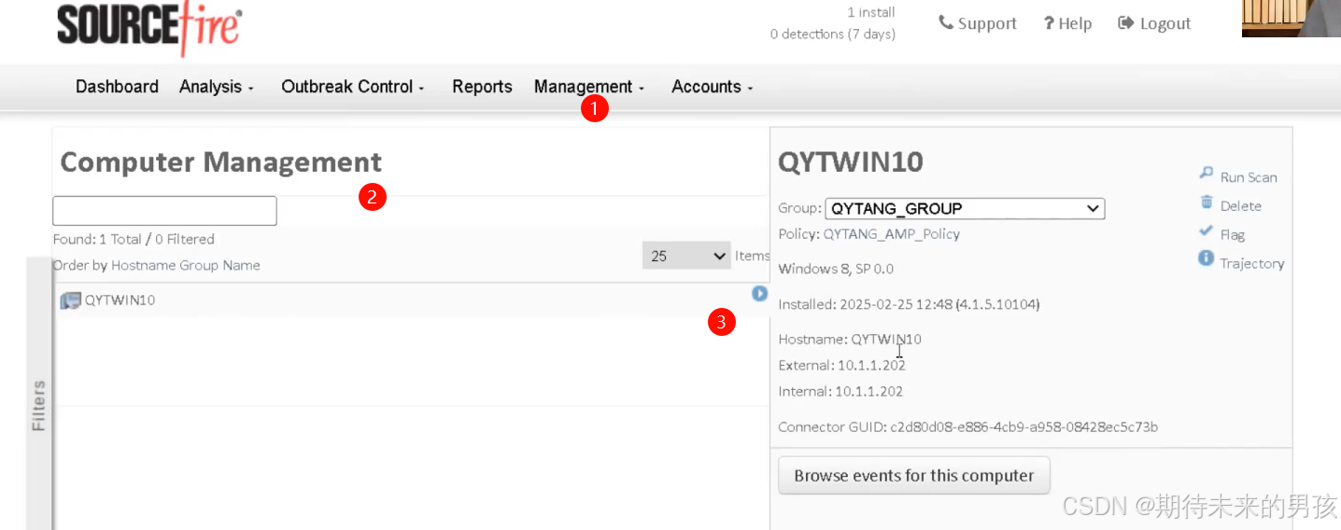Open the QYTANG_AMP_Policy link
The image size is (1341, 530).
tap(892, 234)
